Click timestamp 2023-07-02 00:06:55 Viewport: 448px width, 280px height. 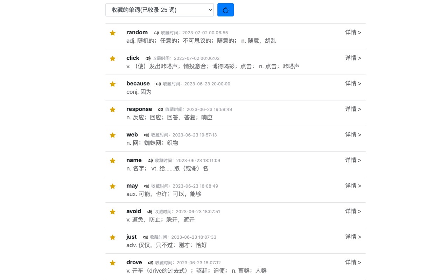(205, 33)
